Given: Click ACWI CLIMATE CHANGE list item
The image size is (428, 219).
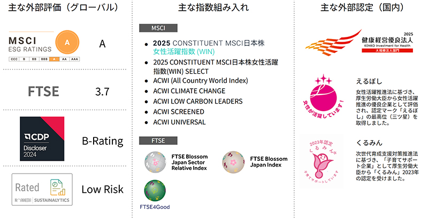Looking at the screenshot, I should 189,91.
